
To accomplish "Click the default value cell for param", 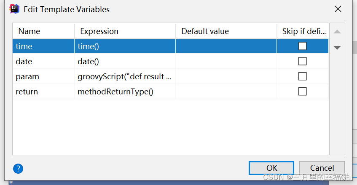I will [x=226, y=76].
